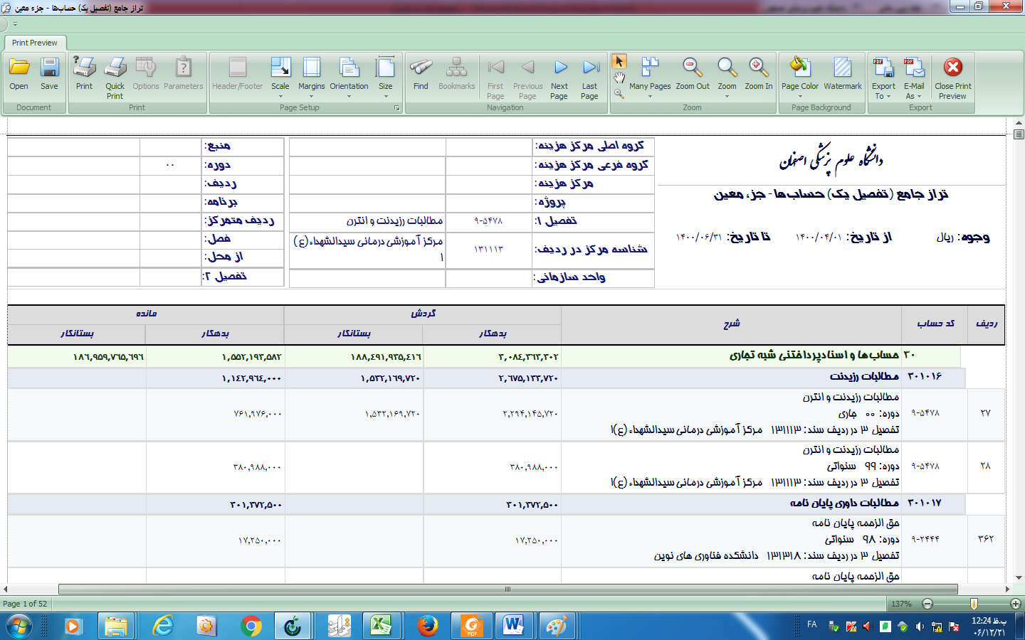Image resolution: width=1025 pixels, height=640 pixels.
Task: Click the vertical scrollbar up arrow
Action: click(1019, 123)
